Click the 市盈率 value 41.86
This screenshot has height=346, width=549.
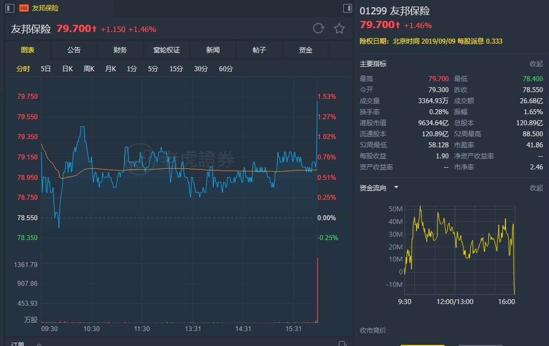[534, 145]
